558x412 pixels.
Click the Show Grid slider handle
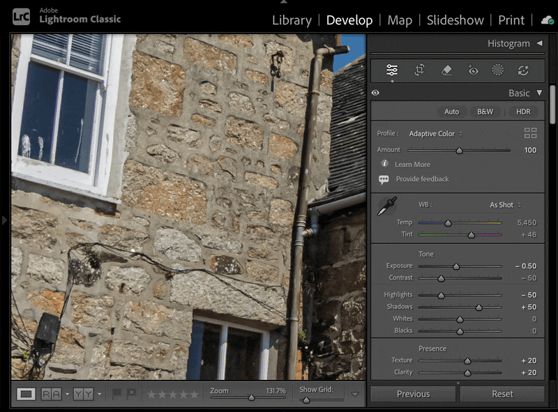pos(306,400)
